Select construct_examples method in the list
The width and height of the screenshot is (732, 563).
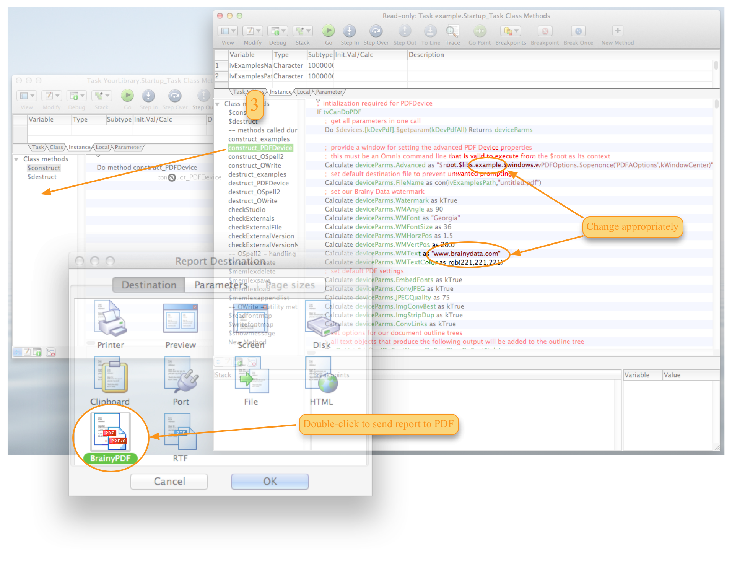coord(259,139)
